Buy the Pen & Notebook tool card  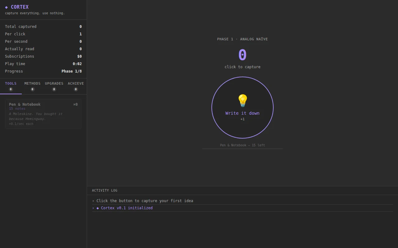coord(43,114)
